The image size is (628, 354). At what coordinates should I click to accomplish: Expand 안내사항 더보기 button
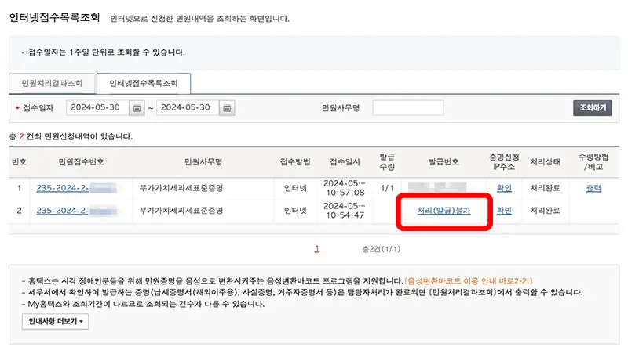point(55,322)
